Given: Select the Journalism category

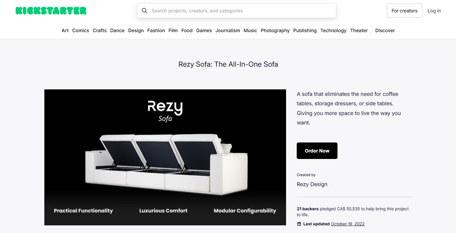Looking at the screenshot, I should click(228, 30).
